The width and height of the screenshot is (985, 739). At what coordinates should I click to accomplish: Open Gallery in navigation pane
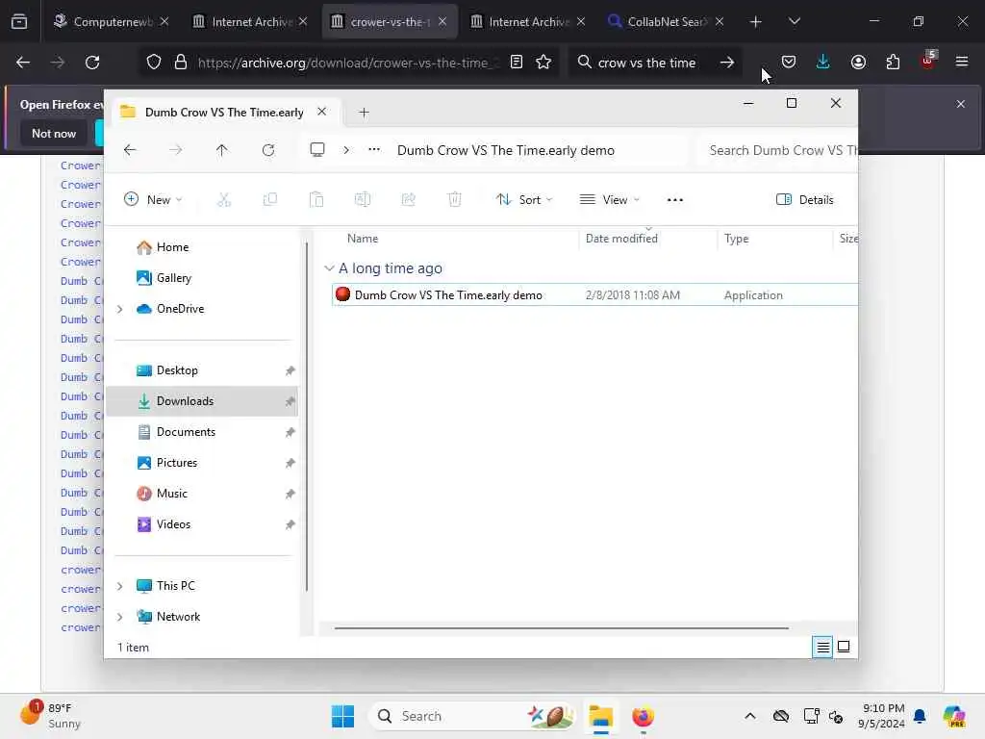173,278
